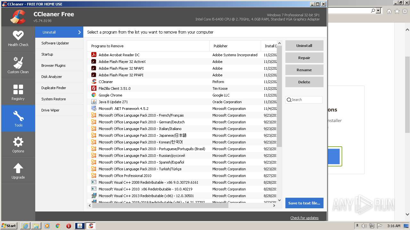Screen dimensions: 410x230
Task: Open the Software Updater tab
Action: pos(59,43)
